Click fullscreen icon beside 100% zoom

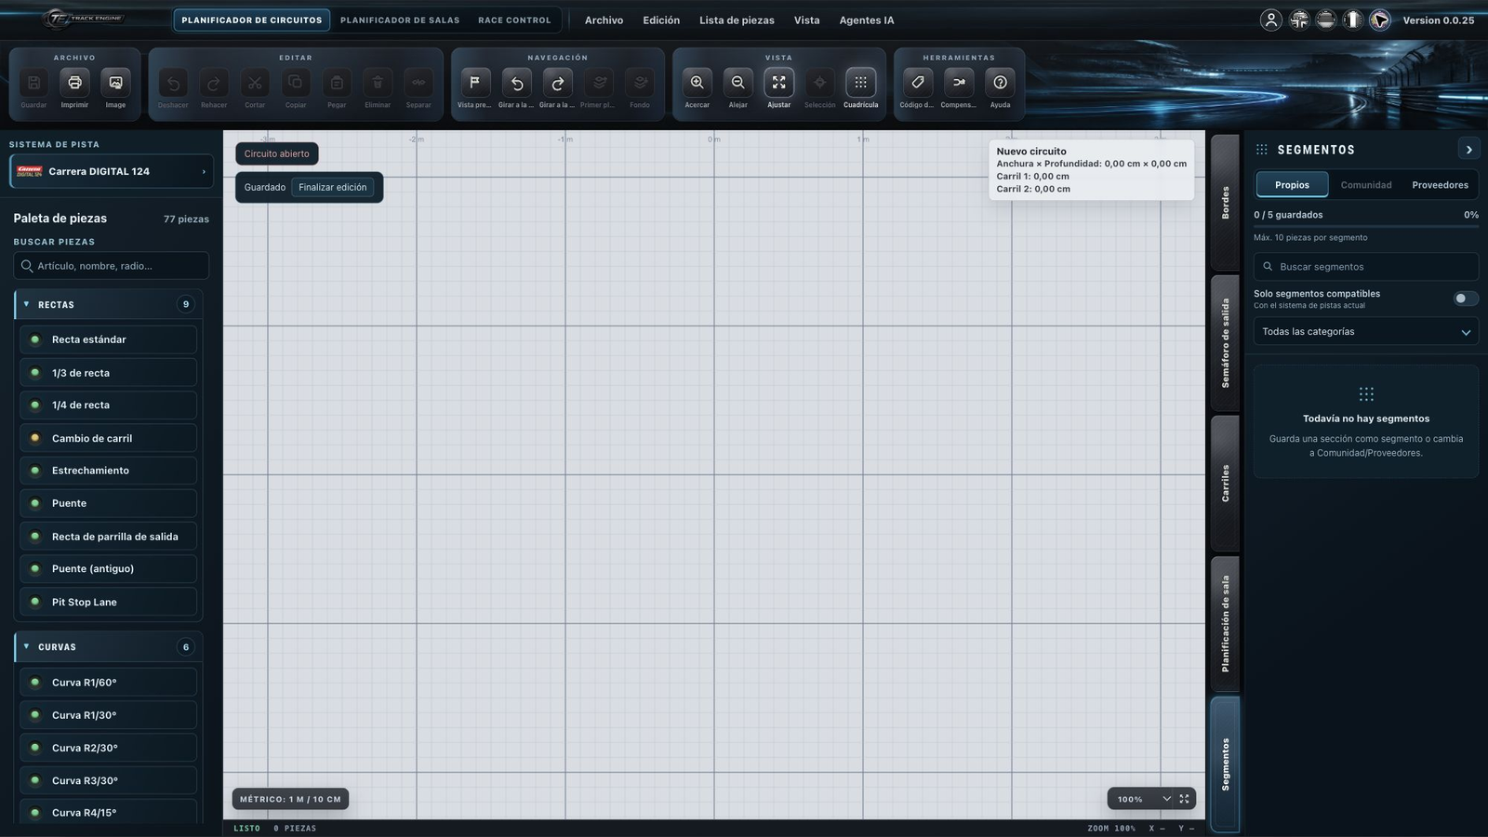(1184, 799)
